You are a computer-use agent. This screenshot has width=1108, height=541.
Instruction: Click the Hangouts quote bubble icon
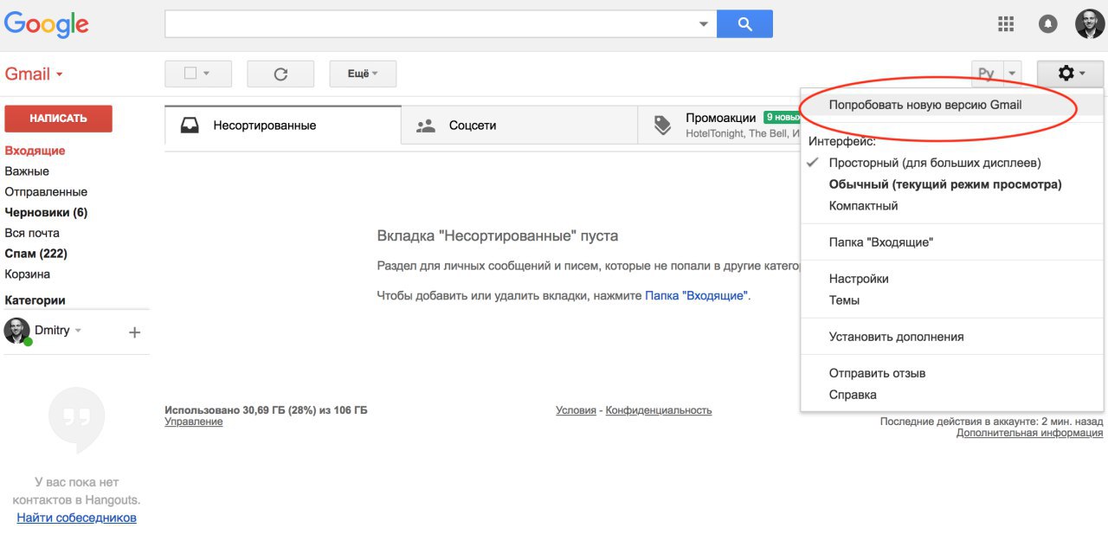coord(77,420)
